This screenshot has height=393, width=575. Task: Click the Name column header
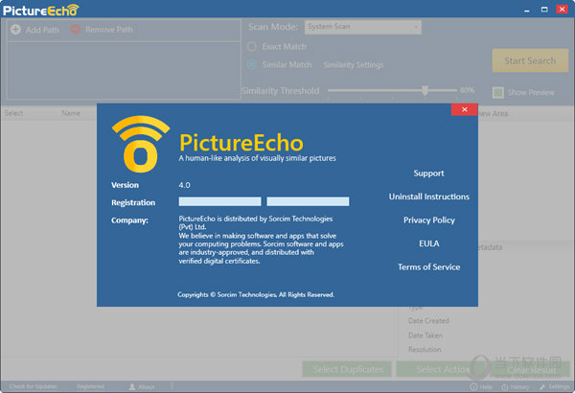pos(71,113)
